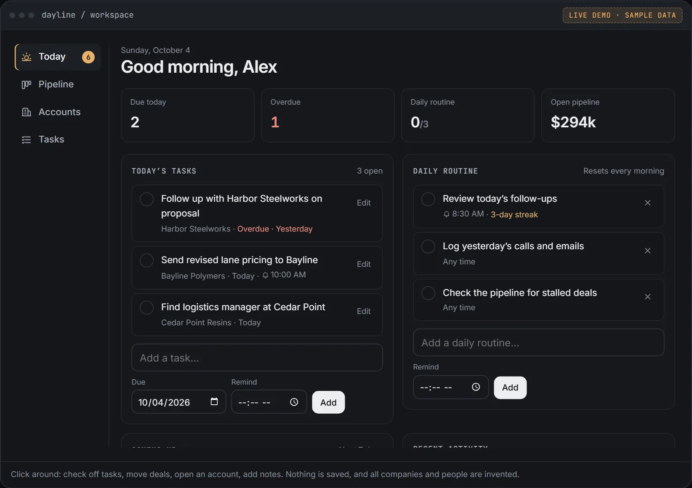Image resolution: width=692 pixels, height=488 pixels.
Task: Tick Check the pipeline for stalled deals
Action: click(428, 293)
